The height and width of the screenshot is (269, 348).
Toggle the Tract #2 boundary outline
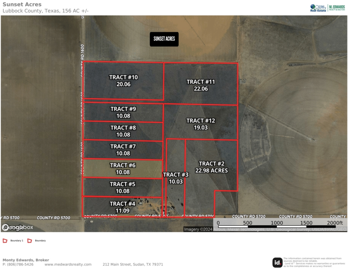(x=211, y=167)
